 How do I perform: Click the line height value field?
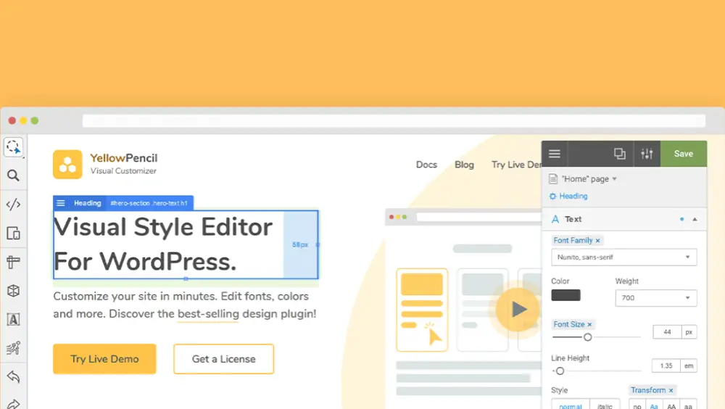pos(666,365)
